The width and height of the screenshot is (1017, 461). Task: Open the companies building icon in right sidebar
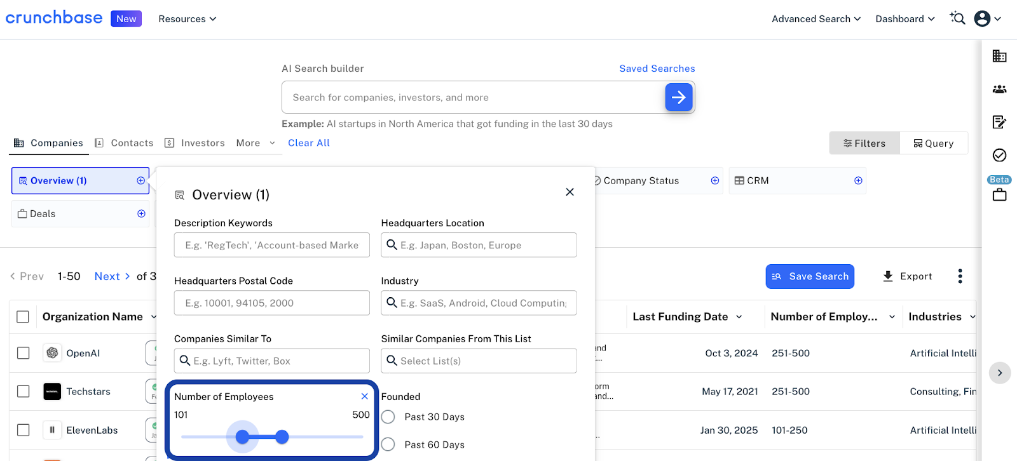[999, 56]
